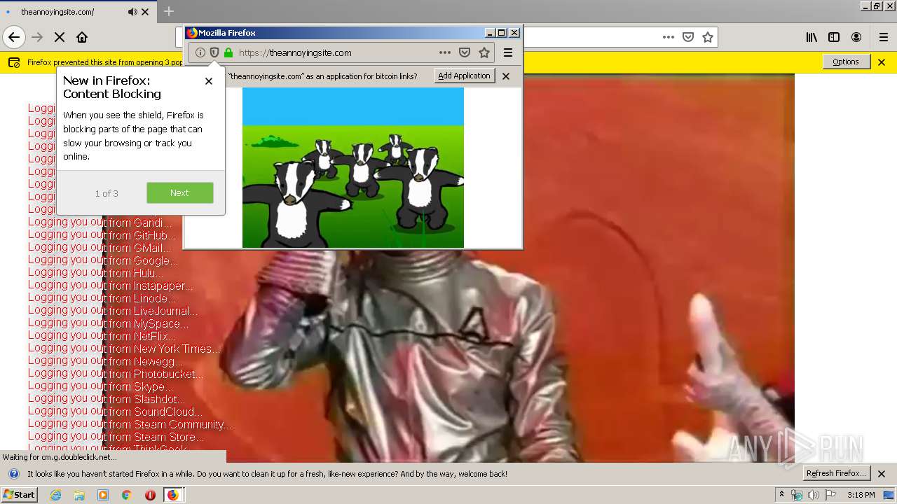This screenshot has height=504, width=897.
Task: Click the volume tray icon
Action: point(813,495)
